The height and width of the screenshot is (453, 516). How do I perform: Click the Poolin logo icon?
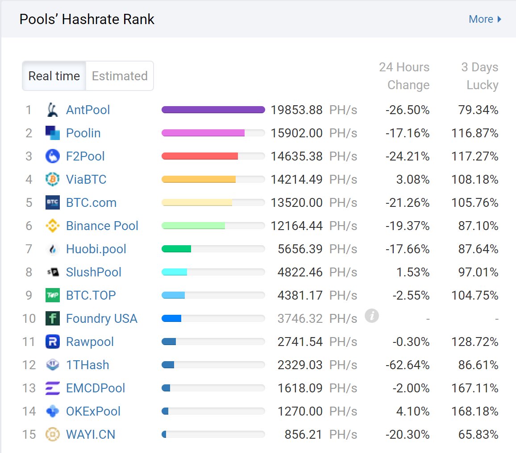(x=52, y=133)
